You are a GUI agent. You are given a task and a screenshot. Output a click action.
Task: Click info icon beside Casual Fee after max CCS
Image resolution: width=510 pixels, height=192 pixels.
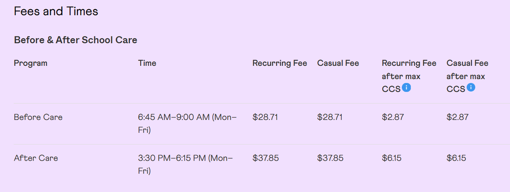click(x=470, y=88)
